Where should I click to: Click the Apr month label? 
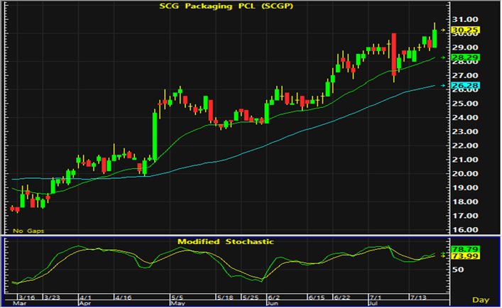click(x=84, y=303)
